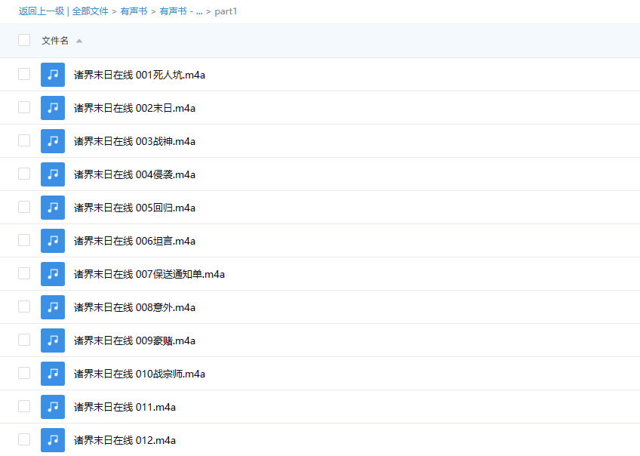The image size is (640, 456).
Task: Click the music icon for 006坦言.m4a
Action: point(52,241)
